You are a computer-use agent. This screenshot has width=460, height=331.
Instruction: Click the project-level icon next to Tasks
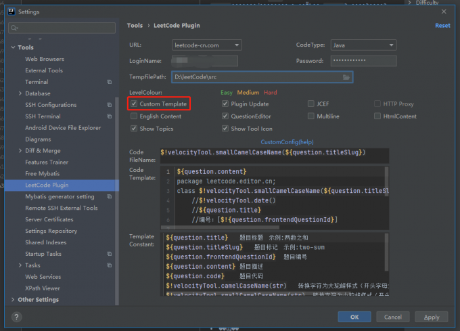[110, 265]
